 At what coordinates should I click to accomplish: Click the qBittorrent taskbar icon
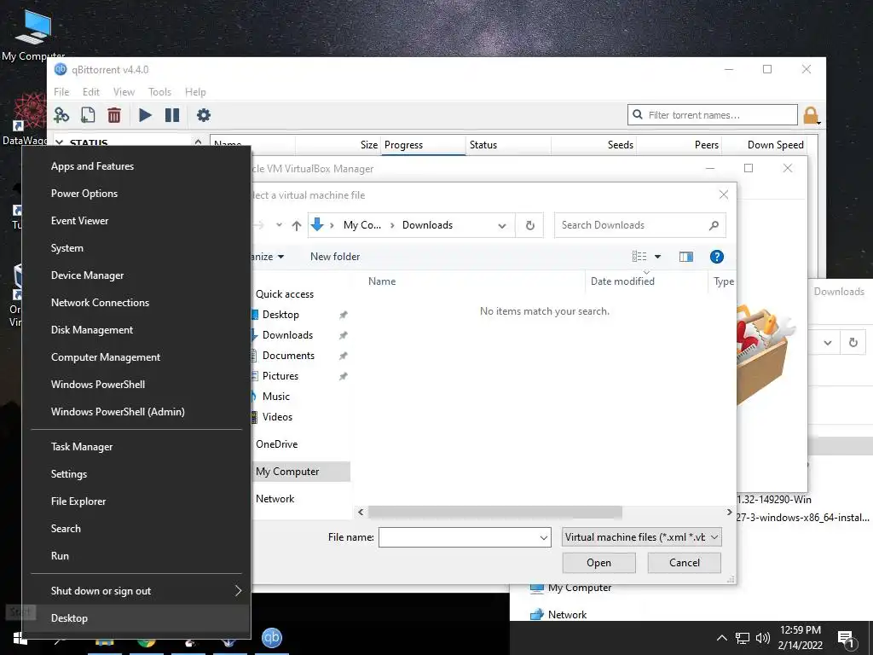tap(272, 638)
